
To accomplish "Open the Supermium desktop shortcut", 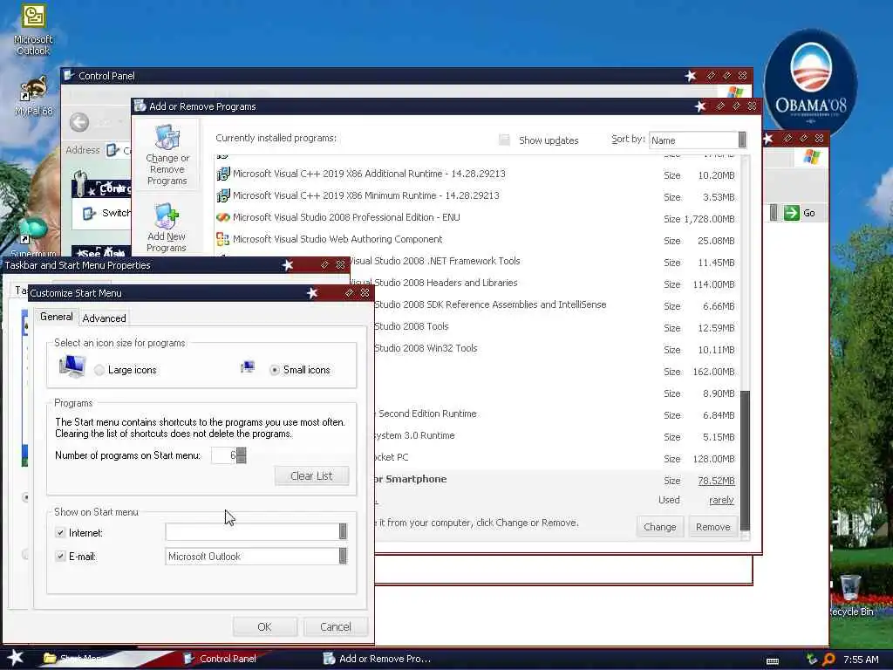I will (x=33, y=236).
